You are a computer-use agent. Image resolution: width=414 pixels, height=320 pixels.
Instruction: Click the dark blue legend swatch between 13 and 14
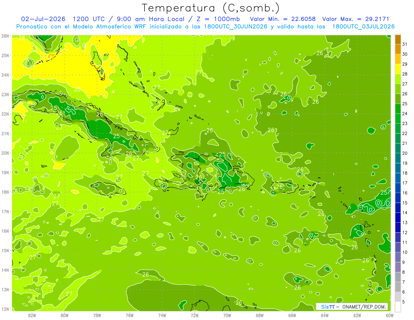point(398,217)
